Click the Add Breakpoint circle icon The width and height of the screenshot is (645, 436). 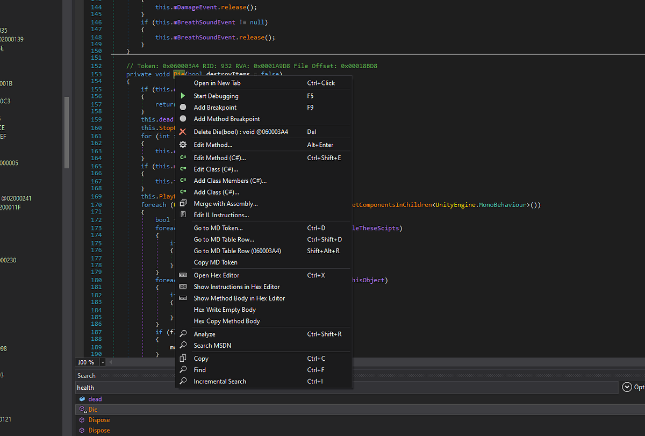(x=183, y=108)
